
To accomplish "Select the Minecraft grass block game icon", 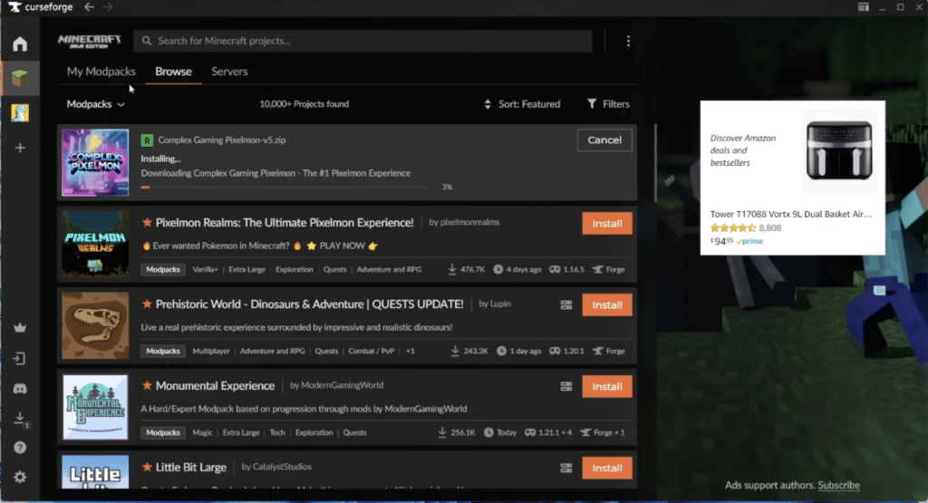I will point(20,78).
